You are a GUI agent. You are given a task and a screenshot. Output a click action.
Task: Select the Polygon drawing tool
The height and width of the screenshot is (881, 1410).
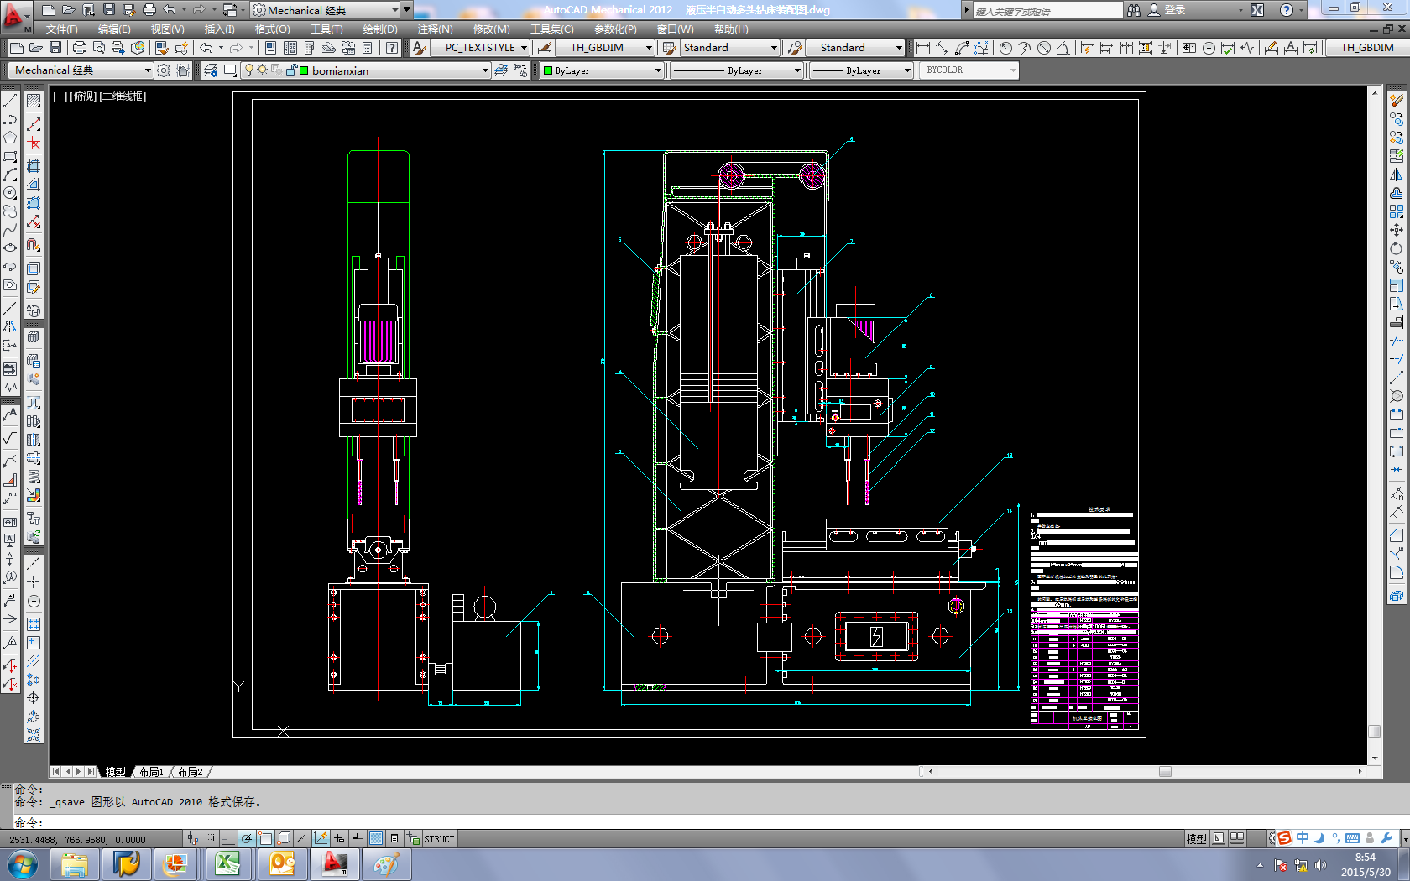coord(10,138)
